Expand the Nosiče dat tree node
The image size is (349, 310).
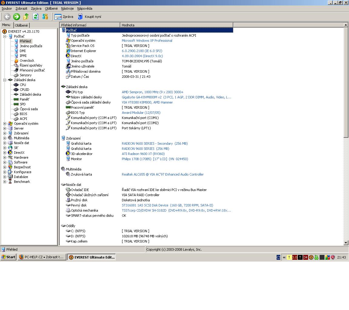(5, 143)
